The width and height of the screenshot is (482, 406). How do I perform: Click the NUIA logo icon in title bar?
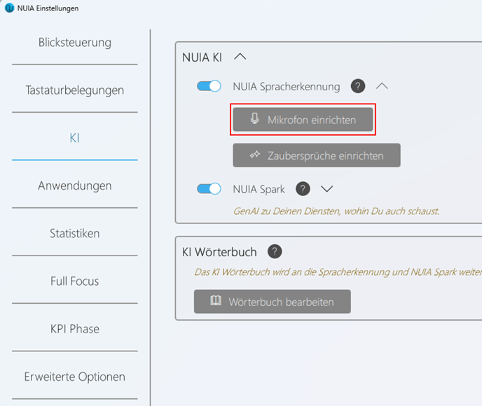coord(10,8)
